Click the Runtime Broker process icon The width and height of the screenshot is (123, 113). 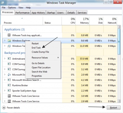(x=9, y=85)
